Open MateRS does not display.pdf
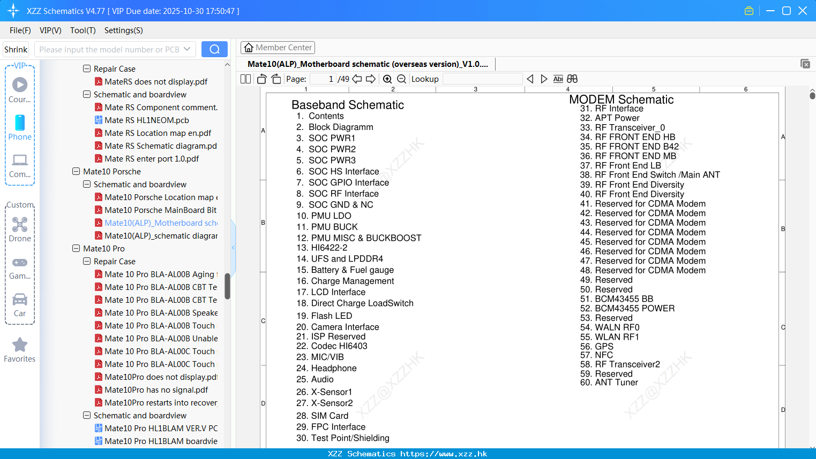 click(x=151, y=81)
